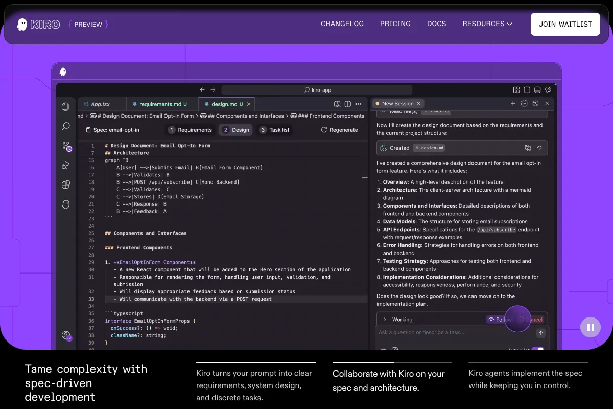Click the Ask a question input field
613x409 pixels.
pos(455,333)
